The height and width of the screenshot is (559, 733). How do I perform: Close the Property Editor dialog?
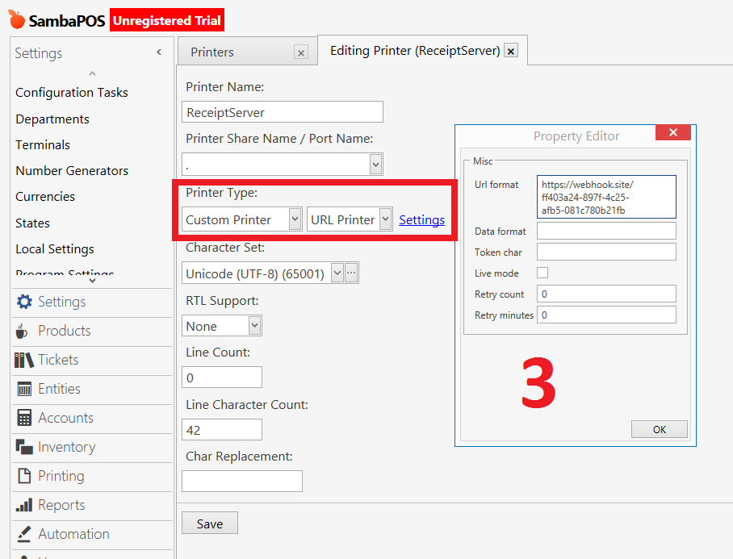coord(673,132)
